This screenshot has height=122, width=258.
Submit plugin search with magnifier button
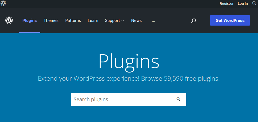pyautogui.click(x=178, y=99)
